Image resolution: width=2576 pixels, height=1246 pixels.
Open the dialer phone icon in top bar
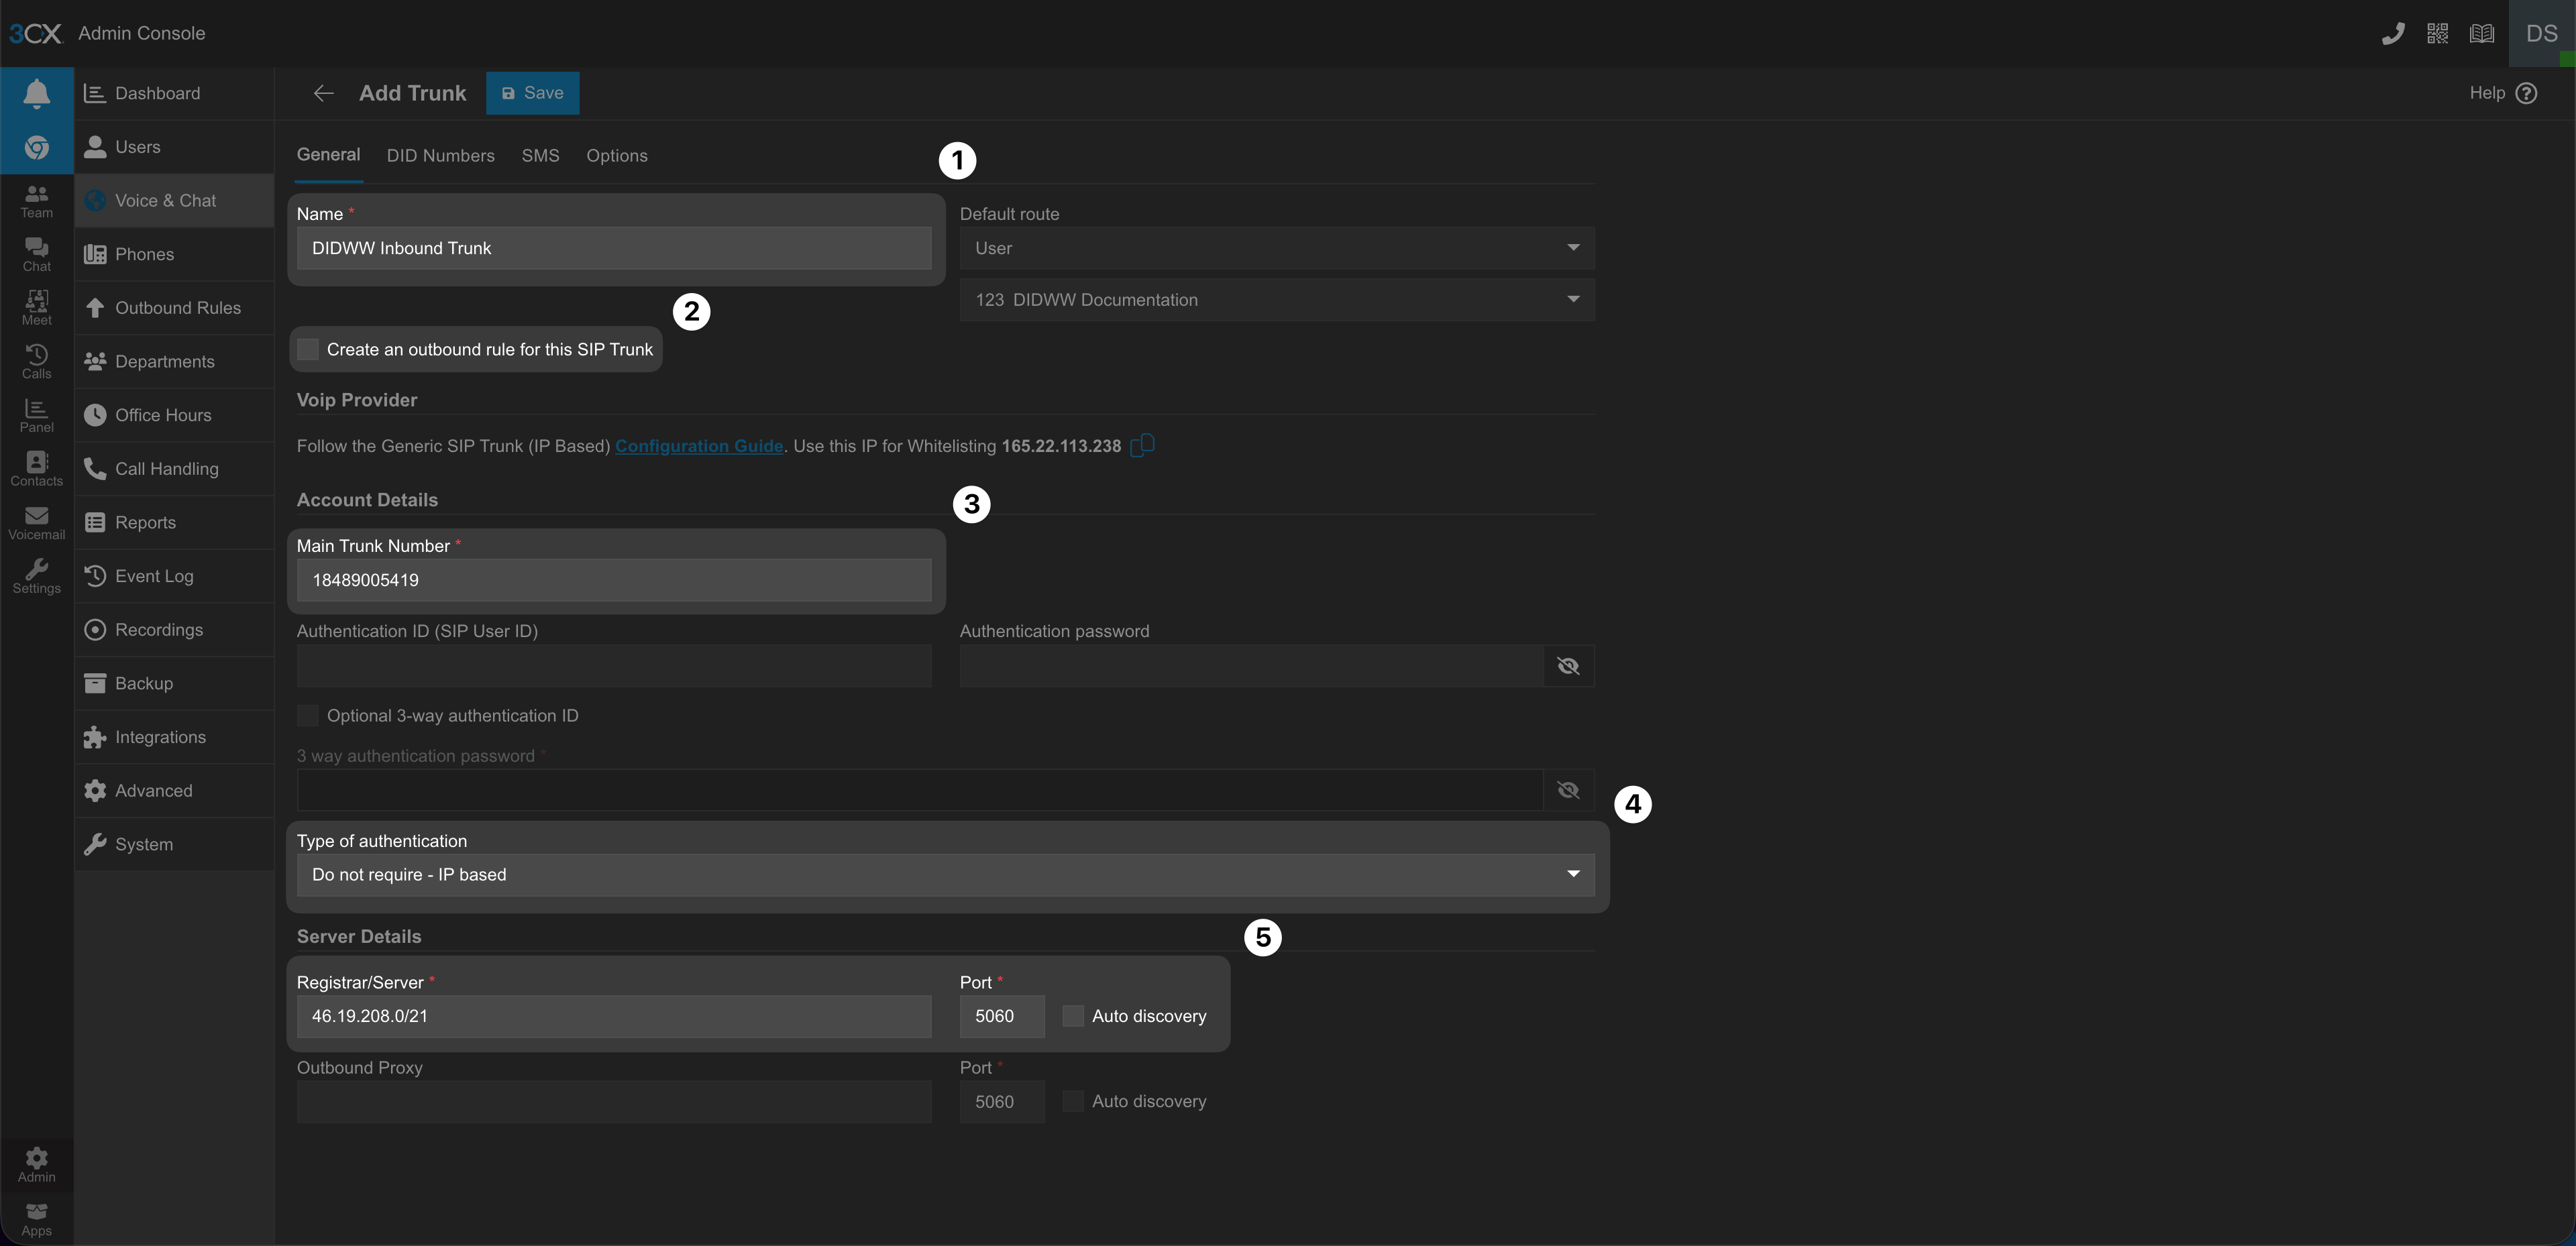pos(2393,34)
